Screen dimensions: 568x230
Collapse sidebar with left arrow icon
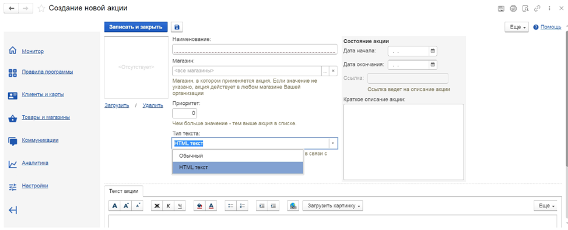click(13, 210)
